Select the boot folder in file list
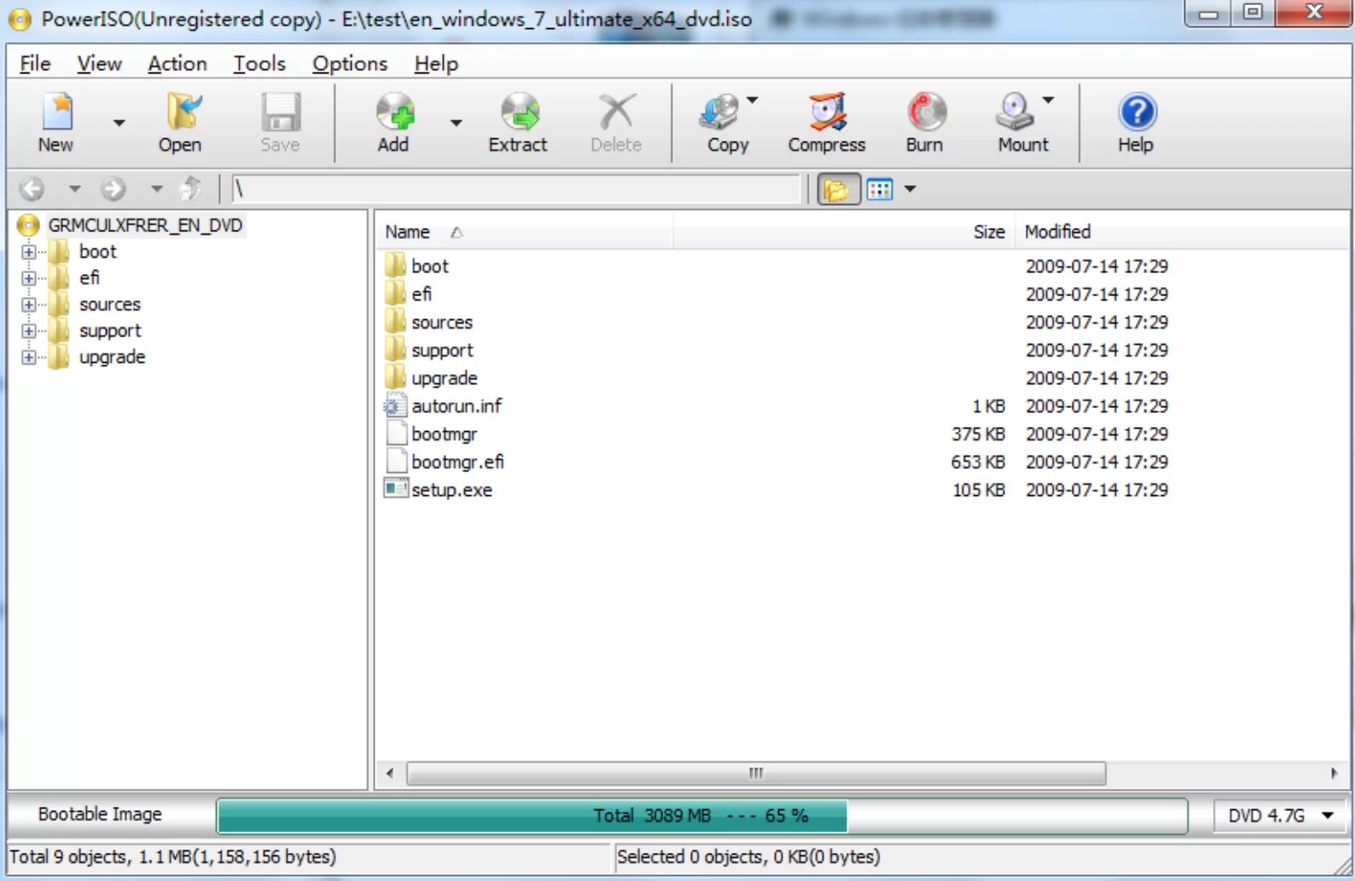The image size is (1355, 881). click(x=429, y=266)
